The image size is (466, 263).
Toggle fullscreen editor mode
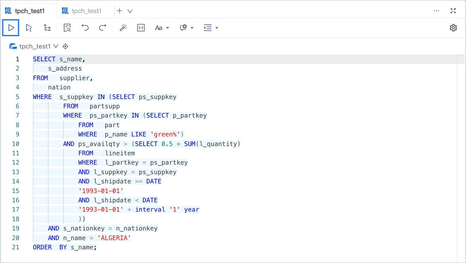[453, 11]
